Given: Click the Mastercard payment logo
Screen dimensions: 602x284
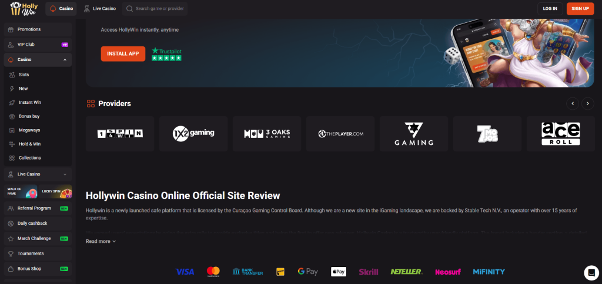Looking at the screenshot, I should 213,272.
